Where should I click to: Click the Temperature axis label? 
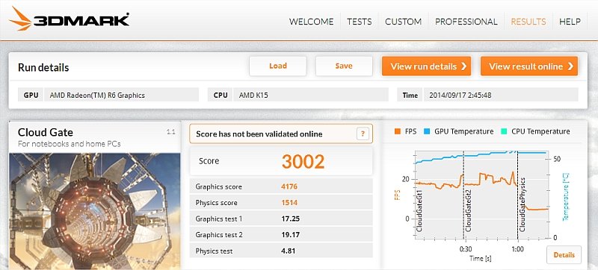pyautogui.click(x=566, y=197)
